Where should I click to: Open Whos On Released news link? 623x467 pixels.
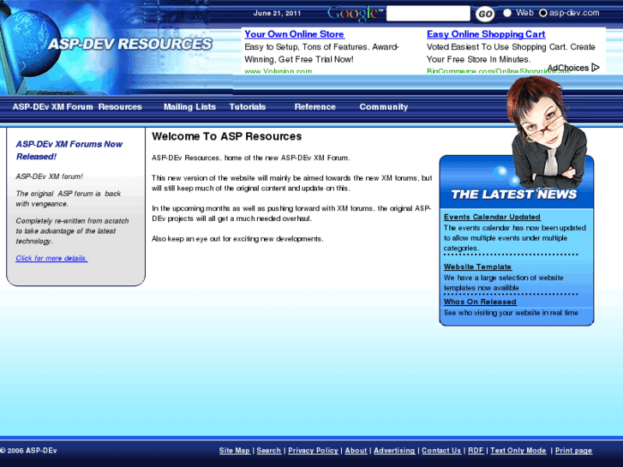point(480,302)
